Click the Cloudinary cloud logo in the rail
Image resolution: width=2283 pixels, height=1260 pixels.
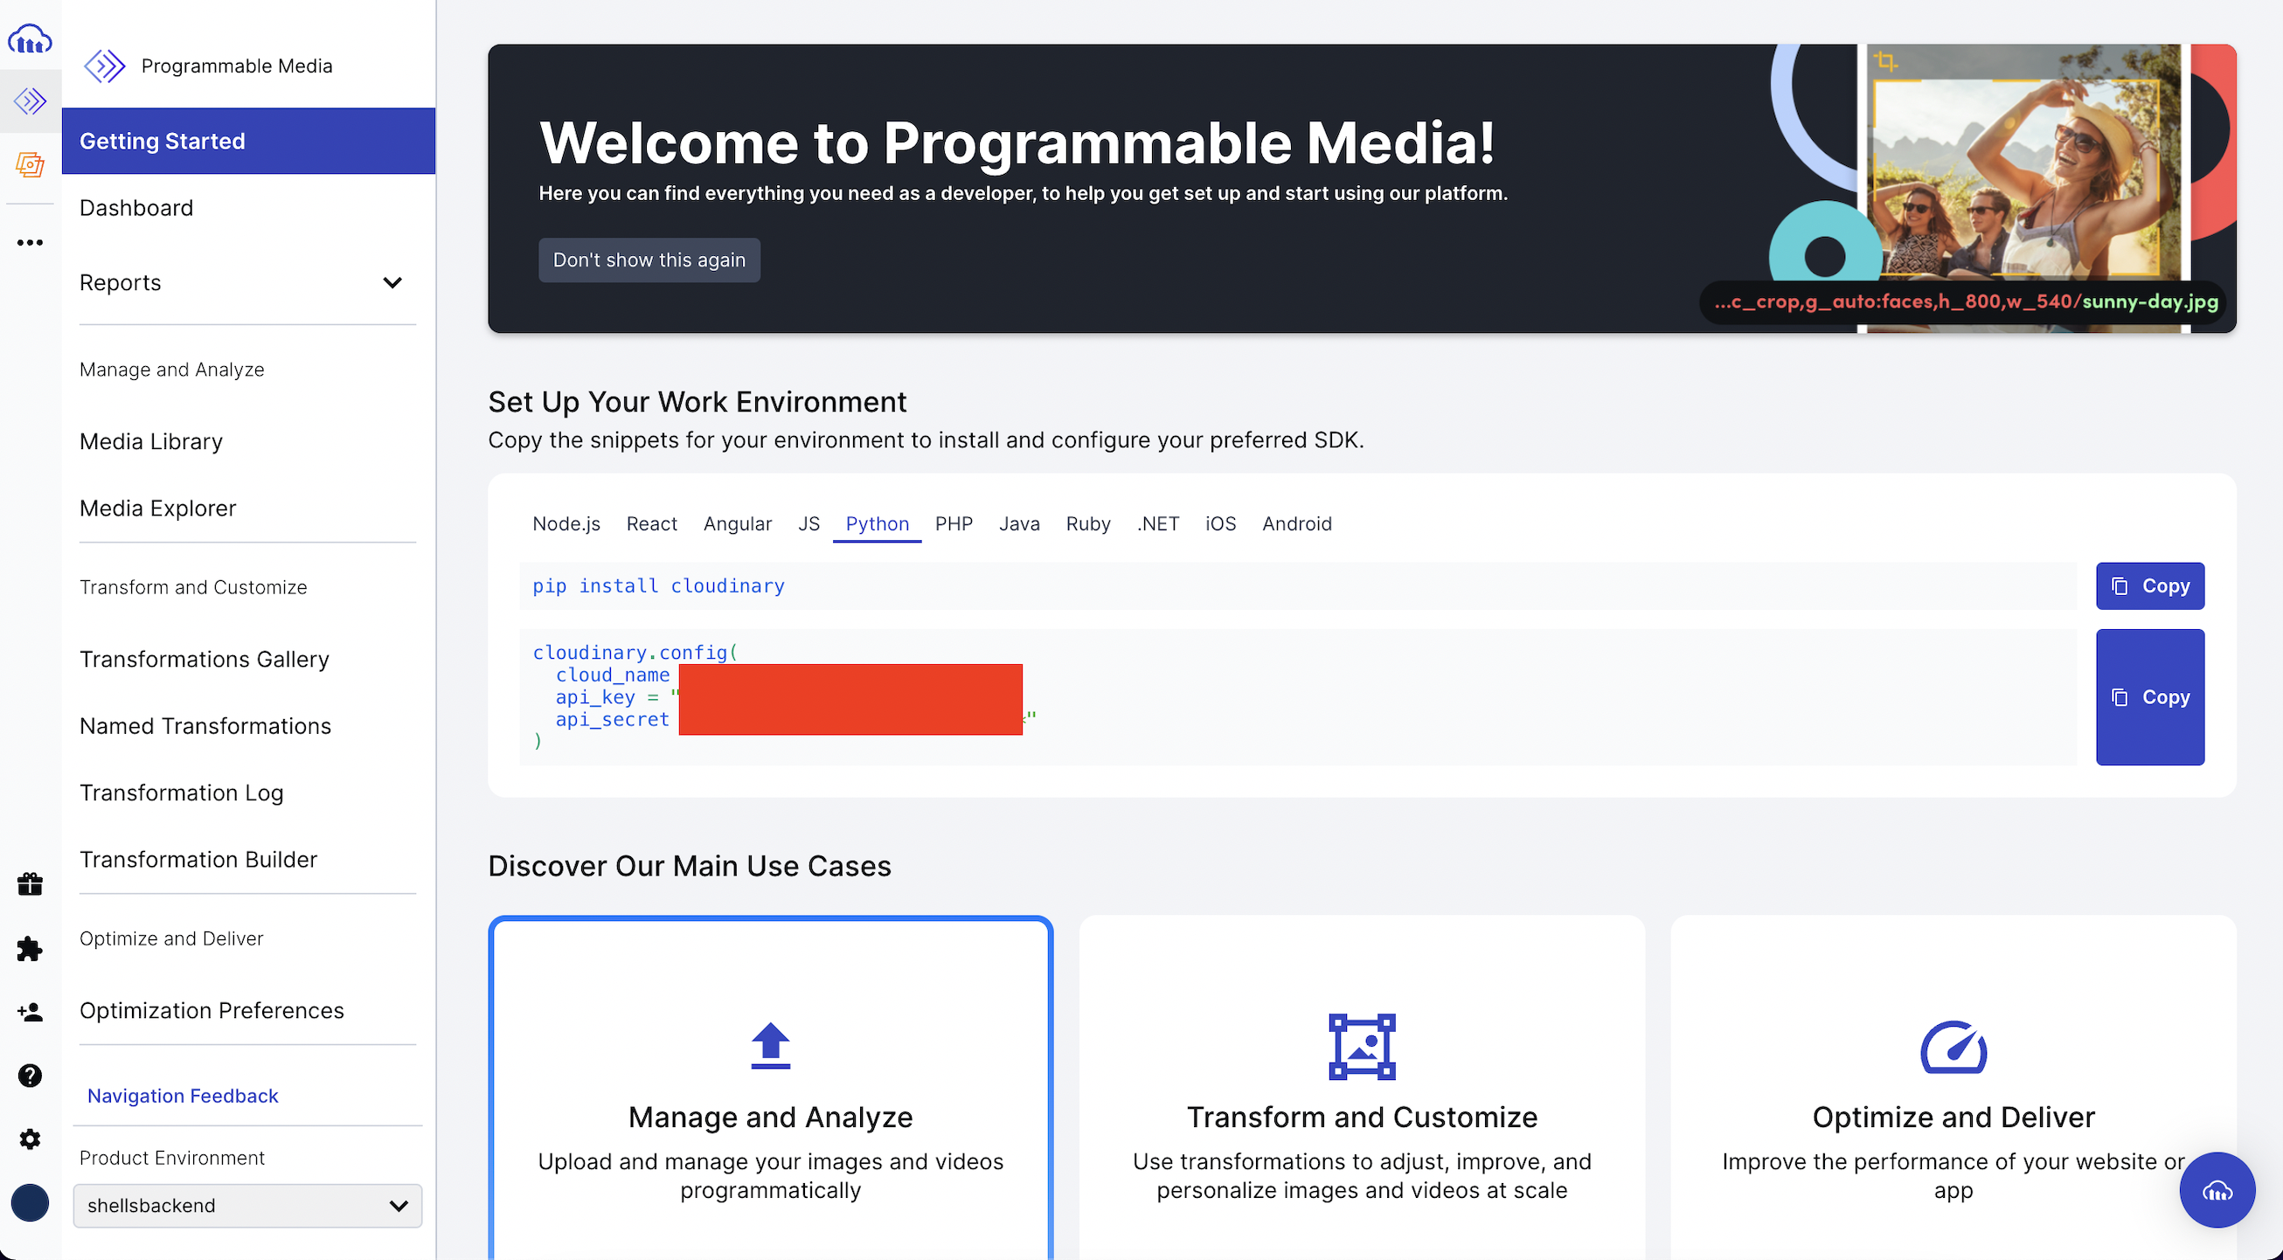(29, 39)
